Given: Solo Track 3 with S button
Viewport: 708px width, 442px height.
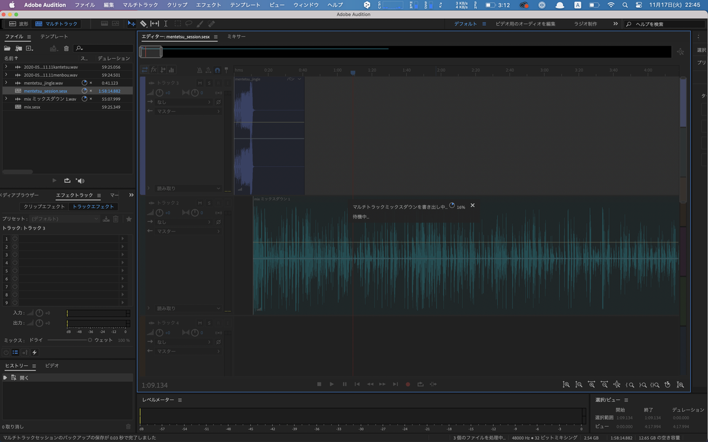Looking at the screenshot, I should 208,83.
